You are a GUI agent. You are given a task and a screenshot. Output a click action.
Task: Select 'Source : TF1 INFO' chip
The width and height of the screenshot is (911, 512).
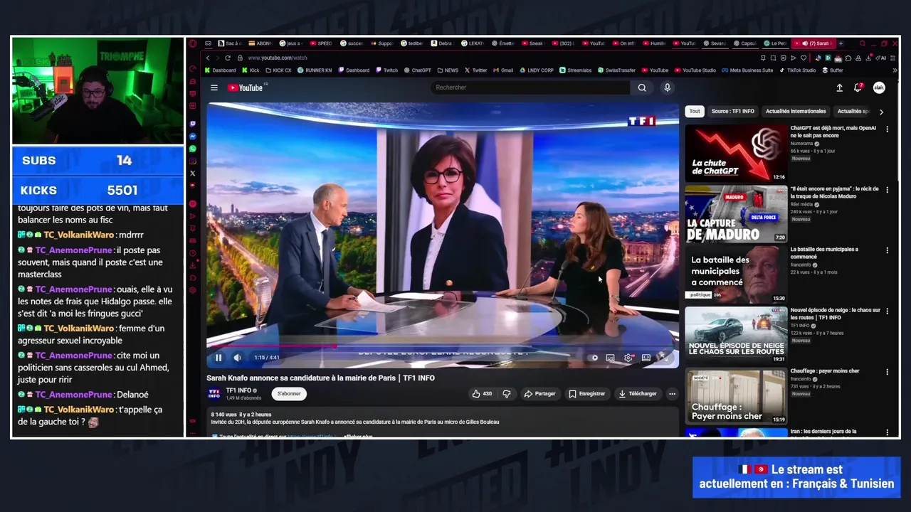tap(732, 112)
